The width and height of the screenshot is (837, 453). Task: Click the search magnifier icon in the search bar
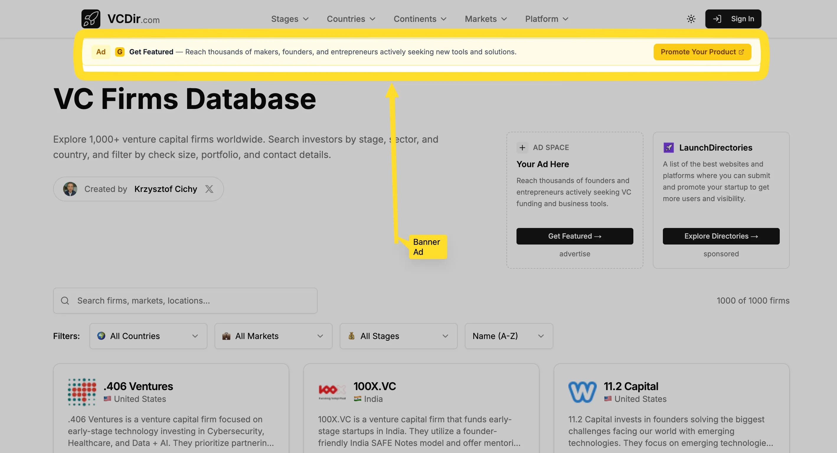[x=65, y=301]
